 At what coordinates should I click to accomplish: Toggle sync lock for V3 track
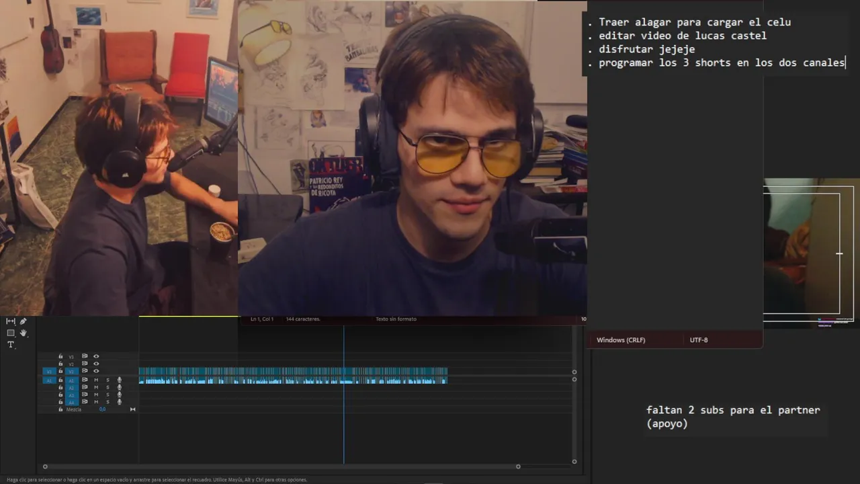click(x=85, y=356)
